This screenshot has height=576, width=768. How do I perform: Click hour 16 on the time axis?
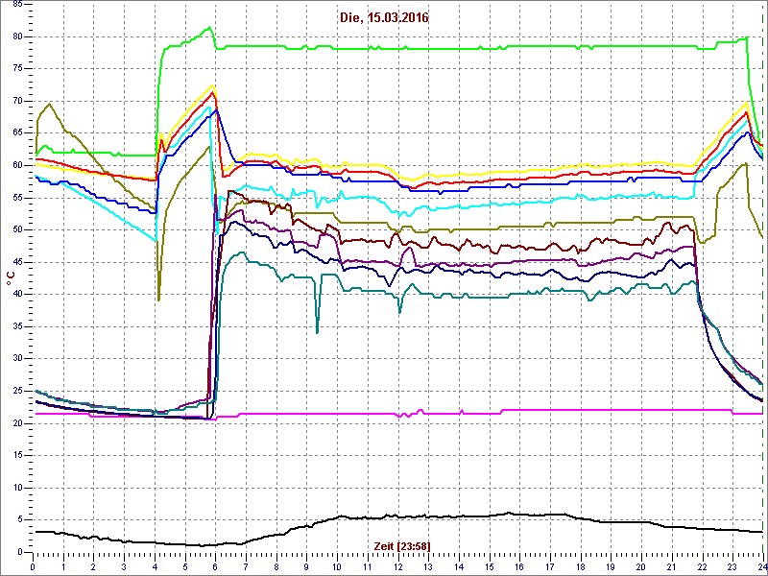pos(519,565)
